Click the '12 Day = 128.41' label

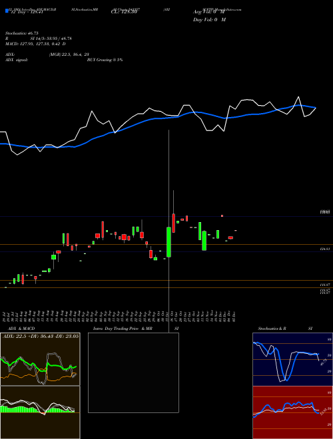coord(26,13)
